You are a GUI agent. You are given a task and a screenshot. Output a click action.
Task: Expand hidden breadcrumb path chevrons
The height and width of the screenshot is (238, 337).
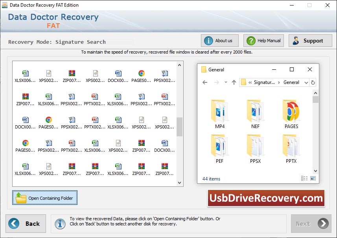(250, 82)
